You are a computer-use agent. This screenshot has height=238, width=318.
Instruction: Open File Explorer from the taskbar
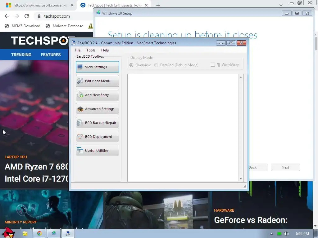(x=25, y=234)
